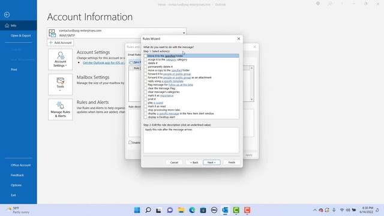The height and width of the screenshot is (216, 384).
Task: Click the Back button in Rules Wizard
Action: [194, 163]
